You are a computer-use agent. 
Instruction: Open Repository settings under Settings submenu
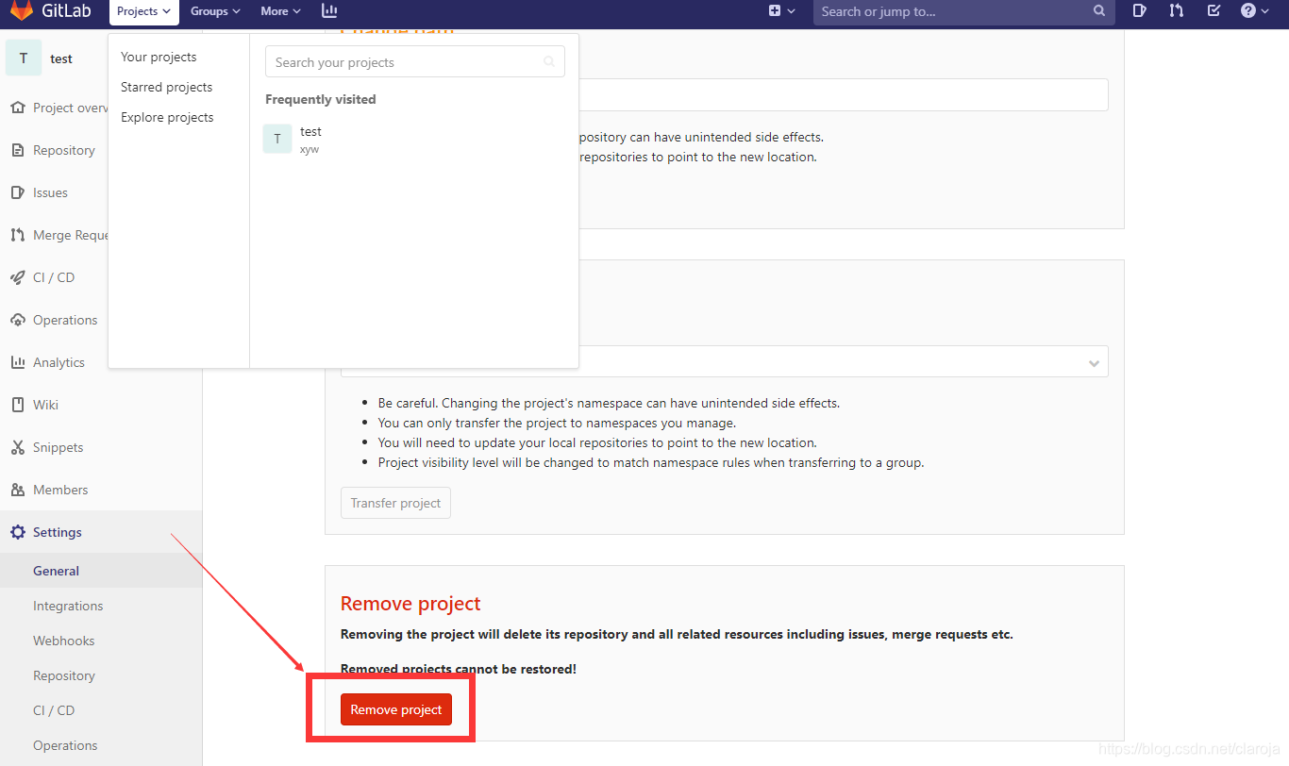click(64, 675)
